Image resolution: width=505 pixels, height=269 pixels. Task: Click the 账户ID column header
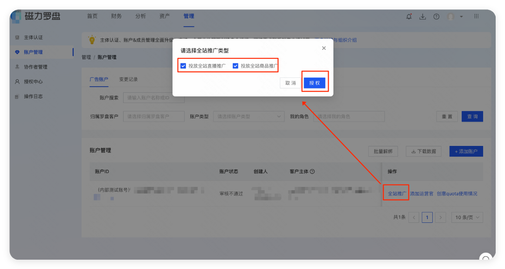(x=102, y=172)
